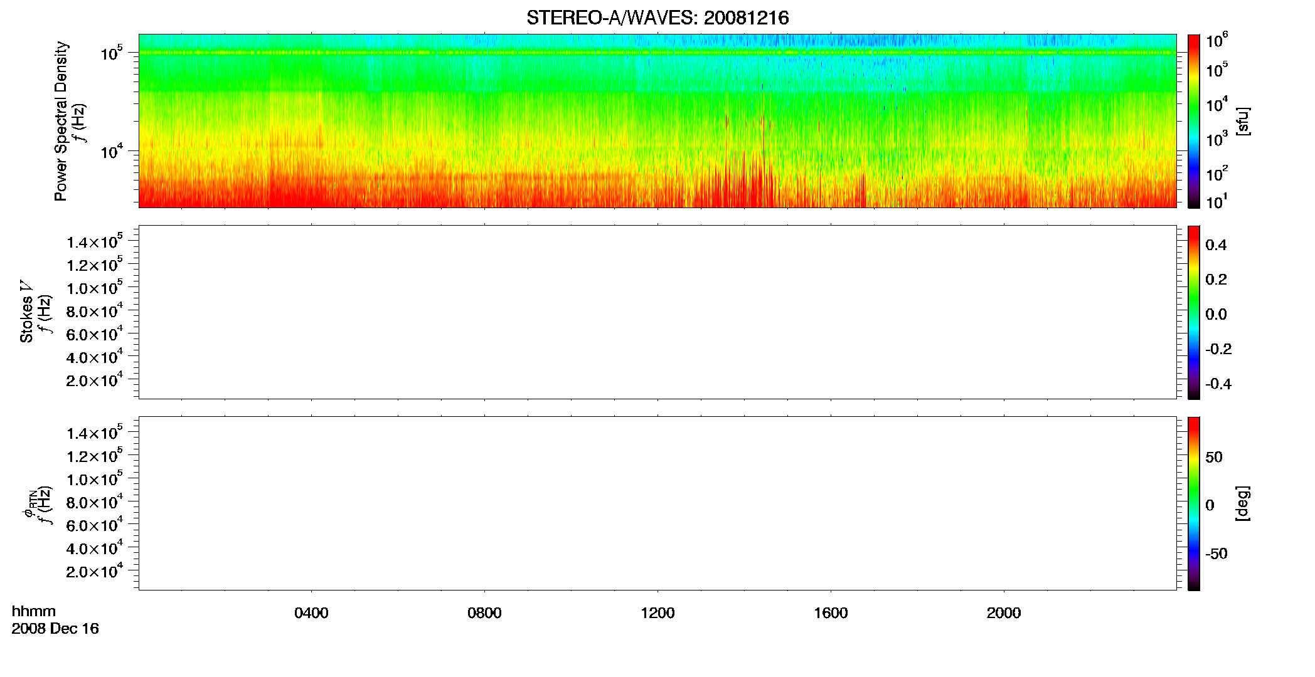The height and width of the screenshot is (677, 1315).
Task: Click the 10^4 frequency tick on spectrogram y-axis
Action: (x=111, y=151)
